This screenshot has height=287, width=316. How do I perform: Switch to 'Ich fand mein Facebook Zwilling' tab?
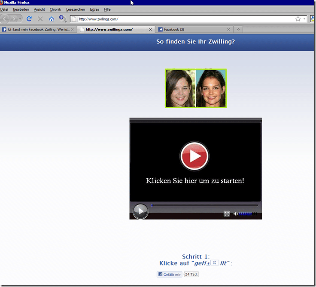click(x=38, y=30)
